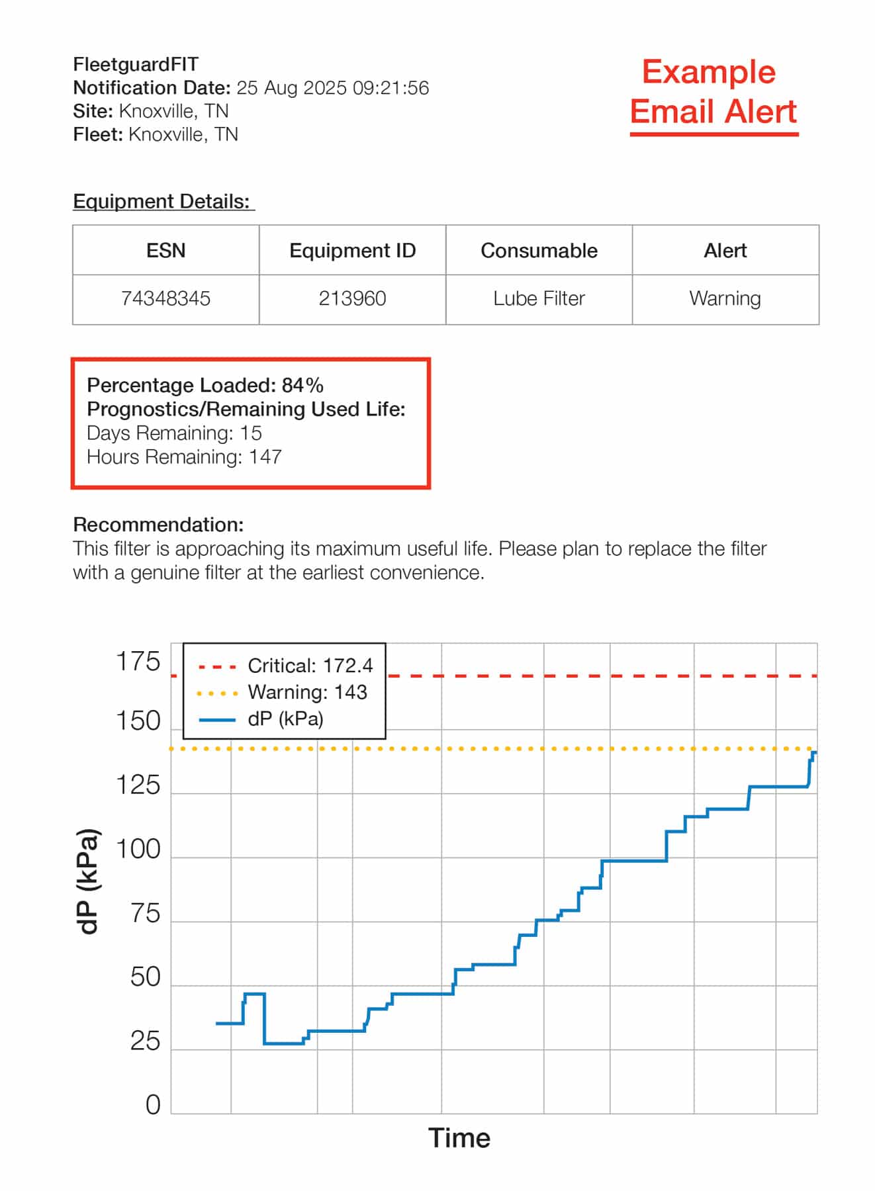Click the Warning alert status cell
875x1191 pixels.
pyautogui.click(x=725, y=298)
